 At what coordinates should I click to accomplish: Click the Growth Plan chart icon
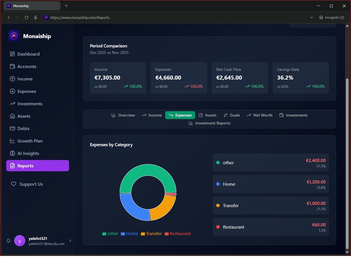tap(12, 141)
